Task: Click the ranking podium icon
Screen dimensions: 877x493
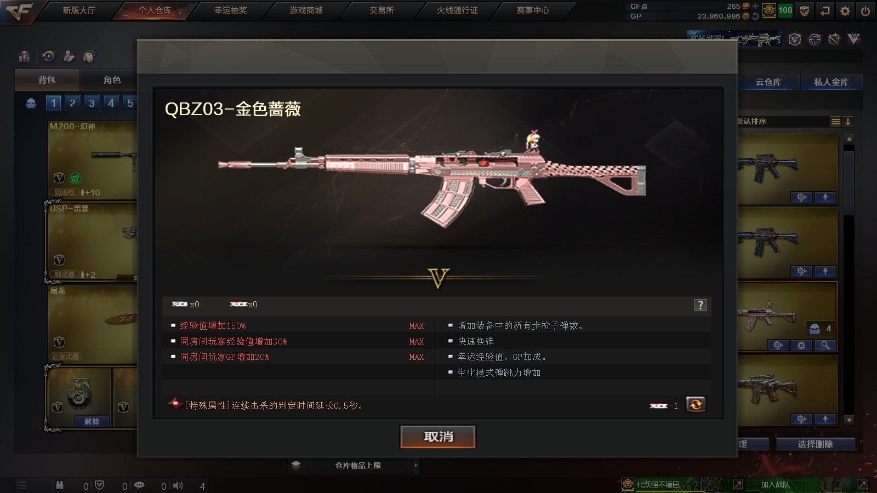Action: [x=24, y=56]
